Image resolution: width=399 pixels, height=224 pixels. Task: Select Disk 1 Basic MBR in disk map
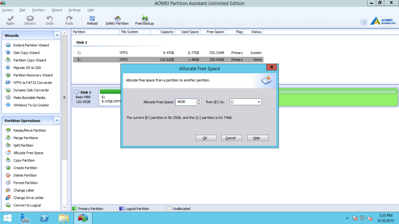tap(85, 97)
